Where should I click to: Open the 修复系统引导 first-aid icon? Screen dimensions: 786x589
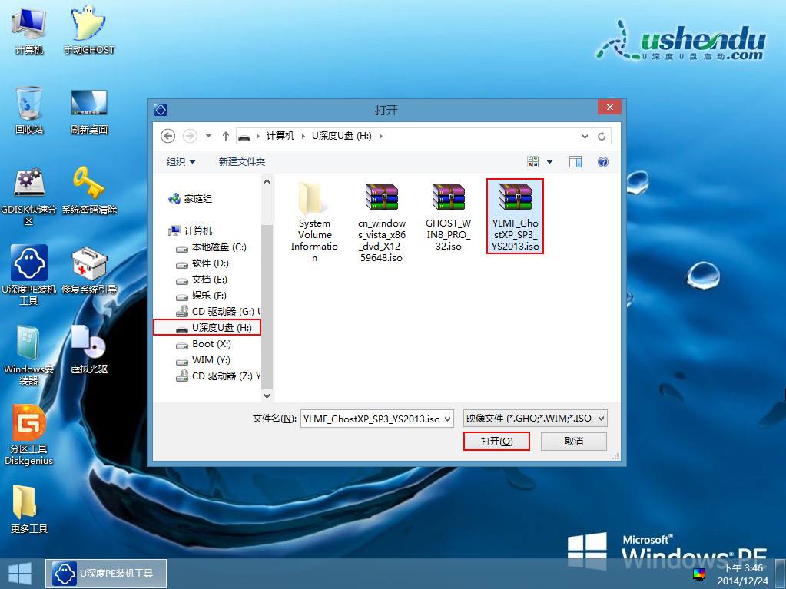(x=88, y=270)
